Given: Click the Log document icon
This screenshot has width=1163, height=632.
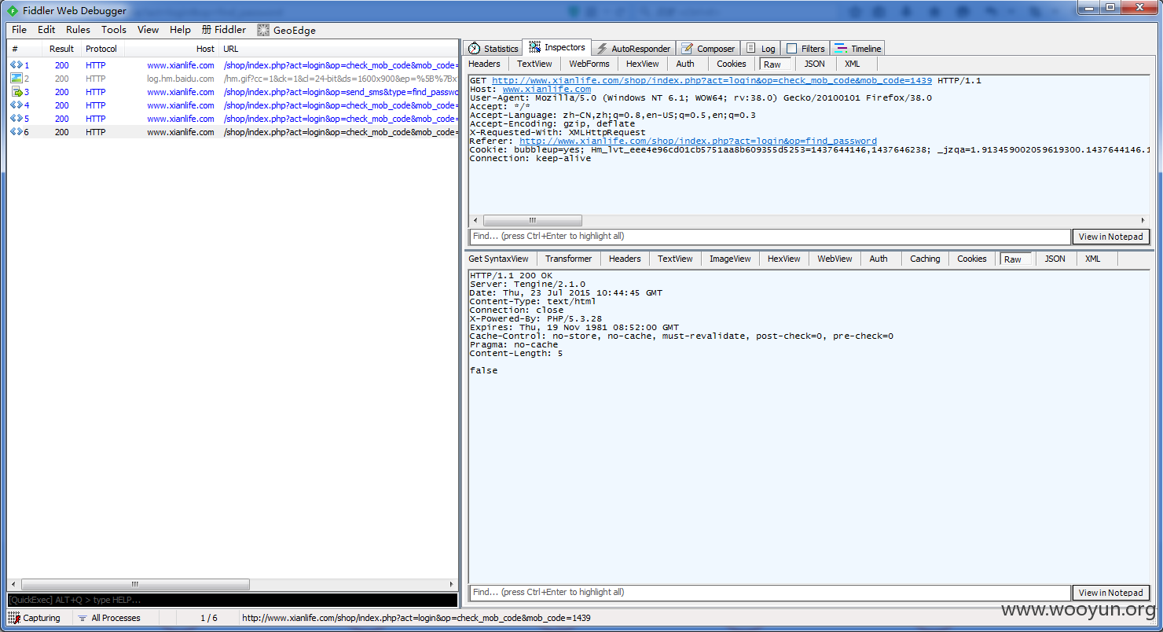Looking at the screenshot, I should (751, 49).
